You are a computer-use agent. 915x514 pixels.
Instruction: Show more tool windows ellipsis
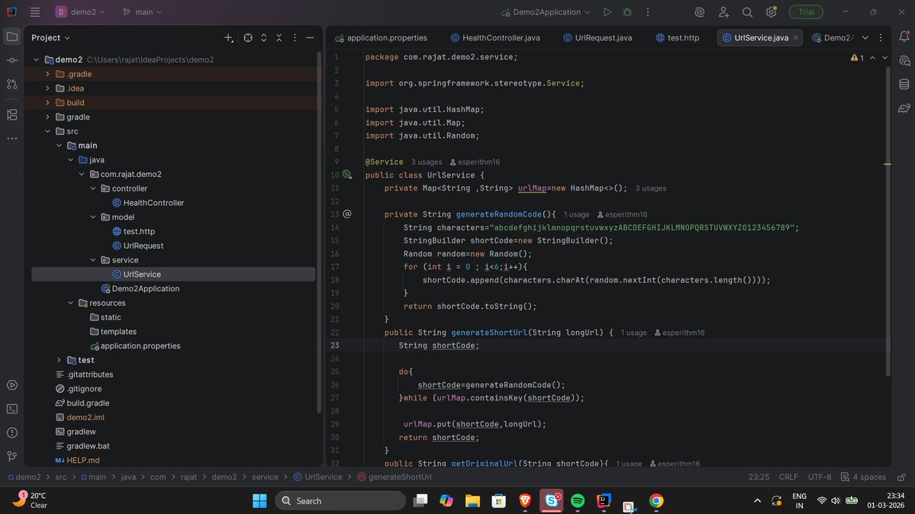11,138
